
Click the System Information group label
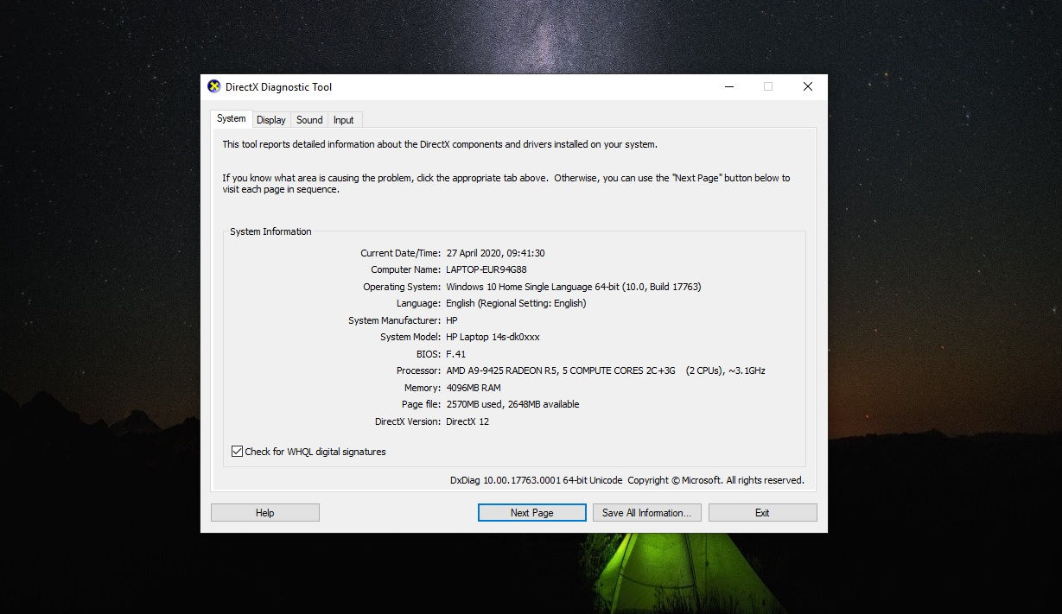click(270, 231)
